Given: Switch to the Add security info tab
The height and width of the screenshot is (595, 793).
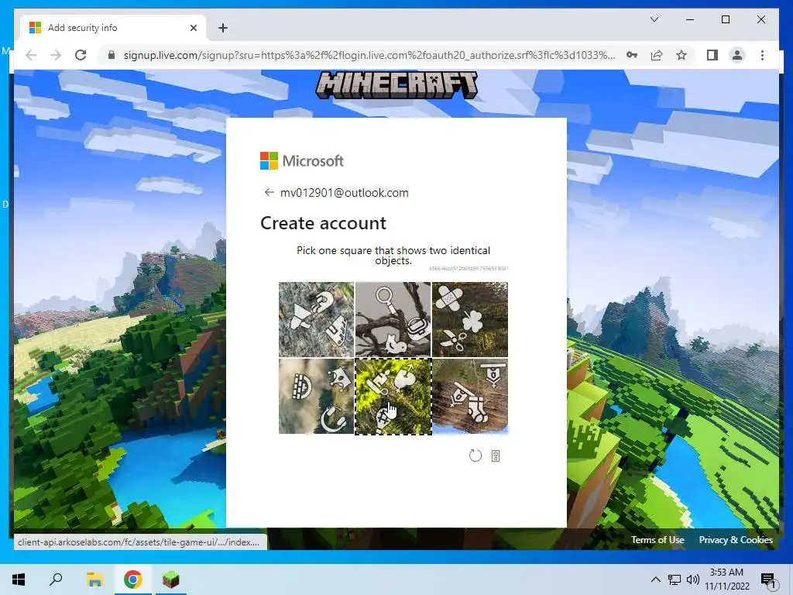Looking at the screenshot, I should [x=113, y=28].
